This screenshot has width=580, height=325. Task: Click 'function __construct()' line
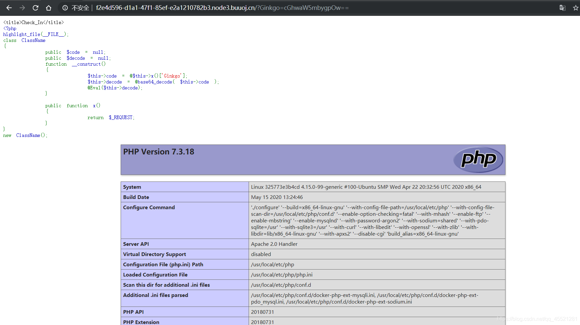[x=76, y=64]
